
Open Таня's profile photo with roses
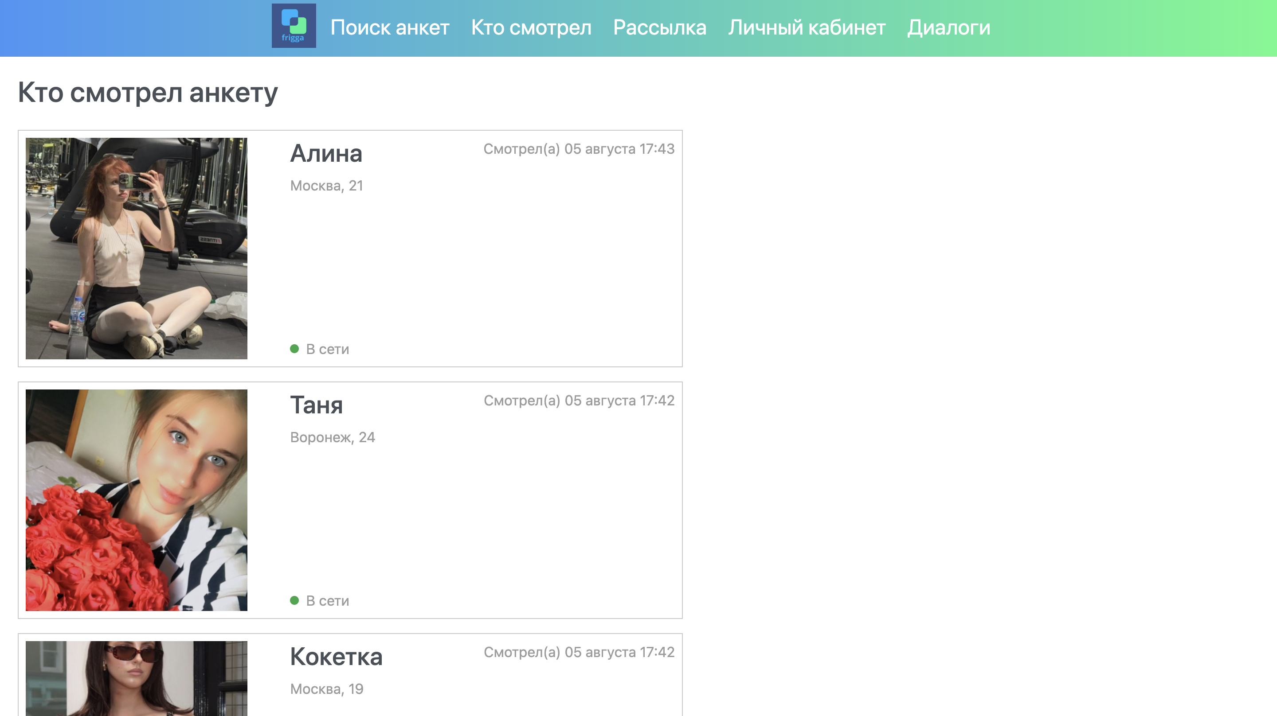tap(136, 500)
